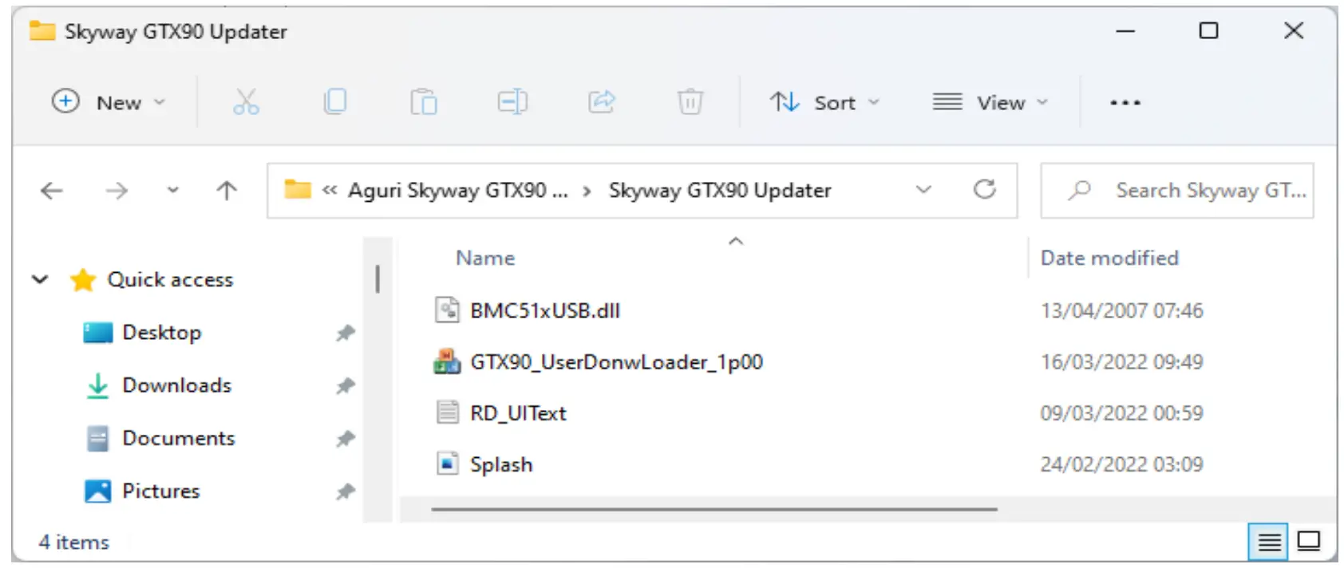
Task: Collapse the Quick access tree
Action: click(40, 279)
